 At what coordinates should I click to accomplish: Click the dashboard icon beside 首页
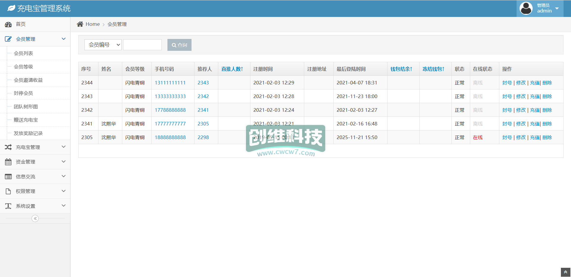click(x=8, y=24)
